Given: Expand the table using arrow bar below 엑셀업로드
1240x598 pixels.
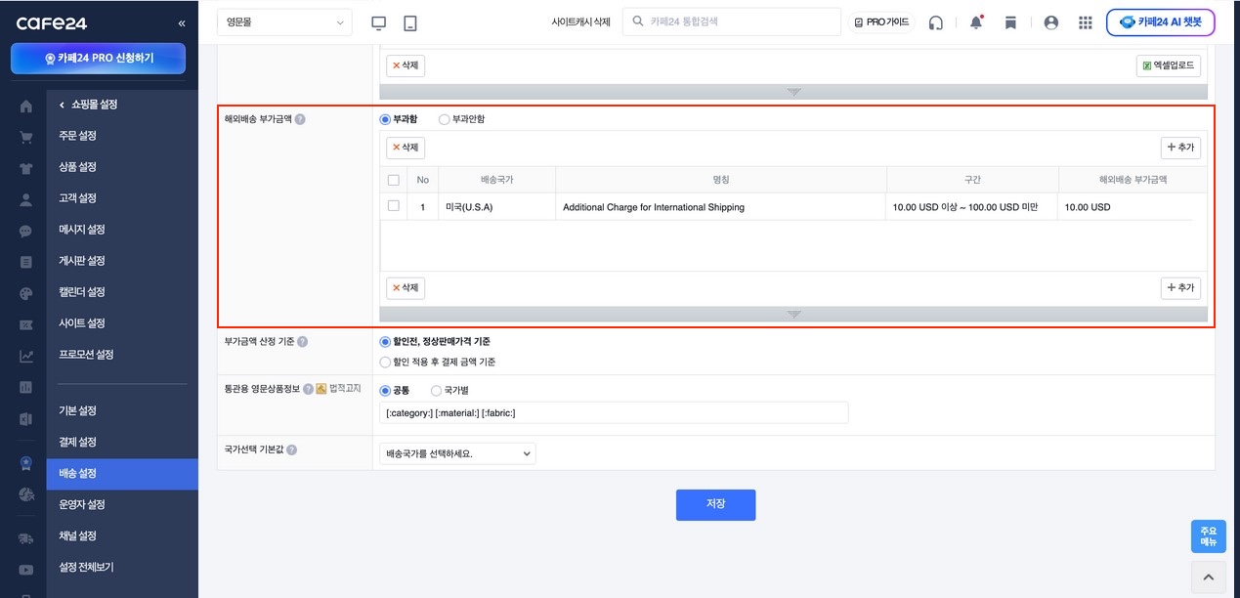Looking at the screenshot, I should click(x=793, y=92).
